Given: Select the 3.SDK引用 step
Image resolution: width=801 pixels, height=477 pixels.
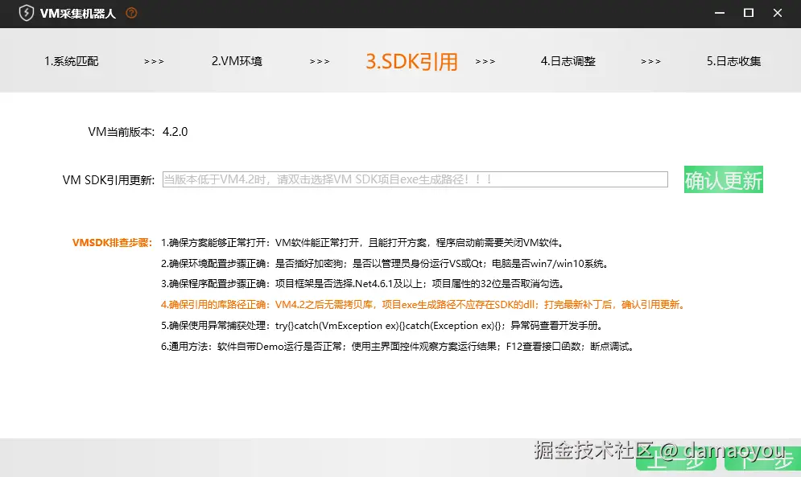Looking at the screenshot, I should [411, 62].
